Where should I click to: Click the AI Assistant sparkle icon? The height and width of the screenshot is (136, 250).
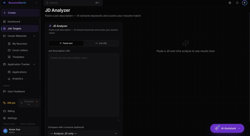tap(217, 128)
